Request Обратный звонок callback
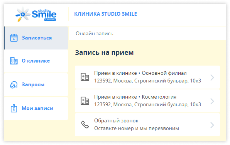This screenshot has width=230, height=145. 147,125
